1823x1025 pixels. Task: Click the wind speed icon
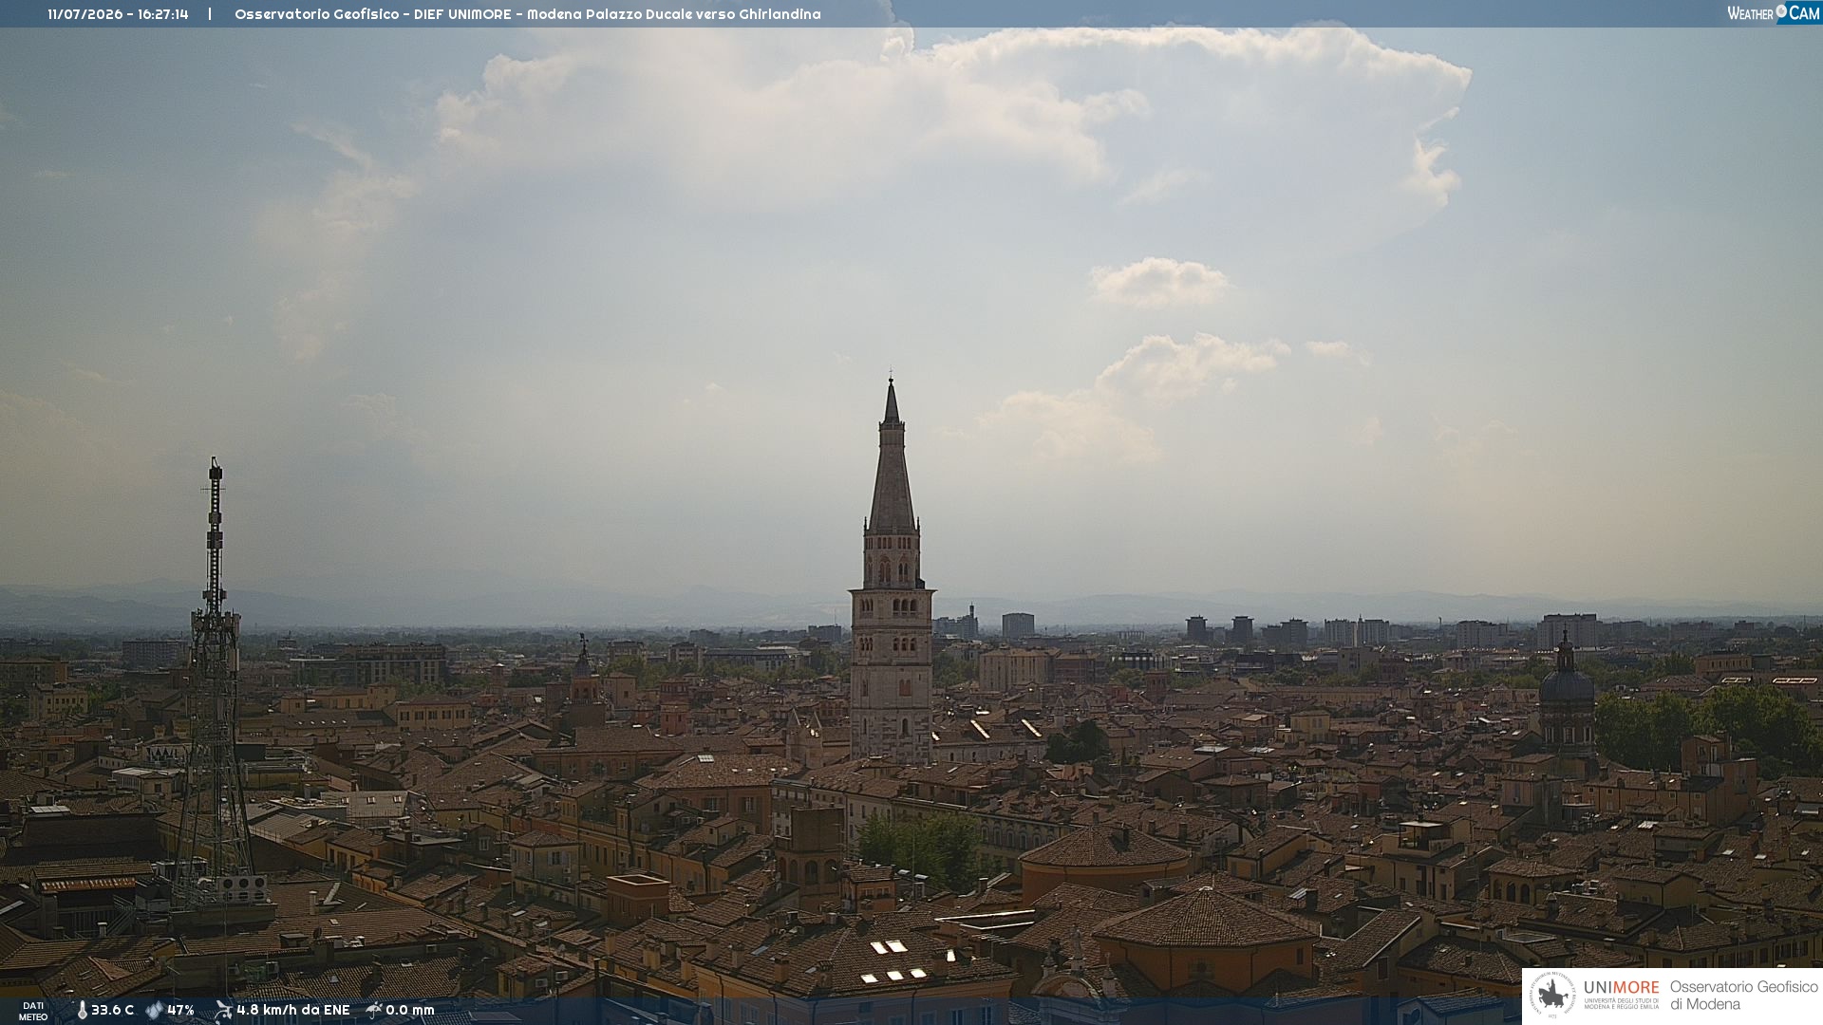[x=223, y=1011]
